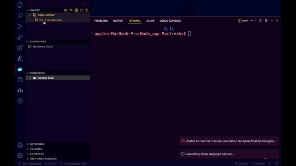Open the Manage gear icon
This screenshot has width=296, height=166.
20,155
